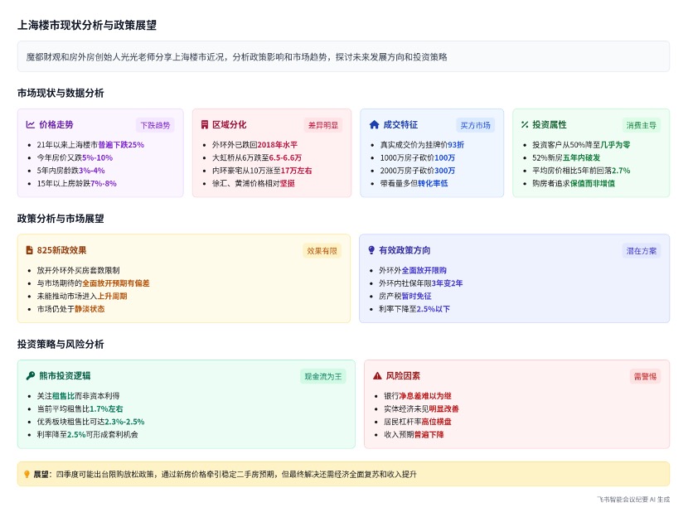Click the warning triangle beside 风险因素
The image size is (688, 512).
[377, 375]
